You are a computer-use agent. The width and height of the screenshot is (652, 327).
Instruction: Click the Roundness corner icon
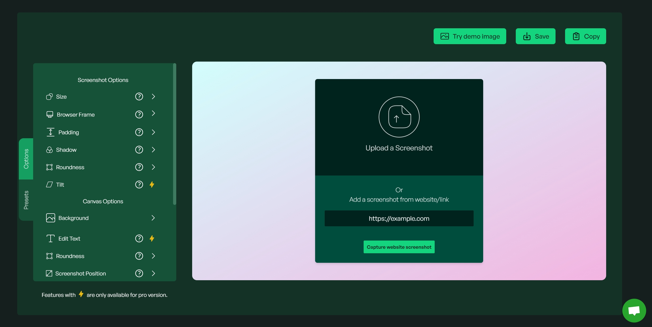pyautogui.click(x=49, y=167)
